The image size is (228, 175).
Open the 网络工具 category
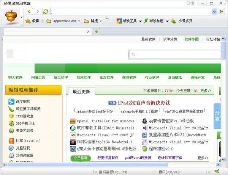(38, 77)
